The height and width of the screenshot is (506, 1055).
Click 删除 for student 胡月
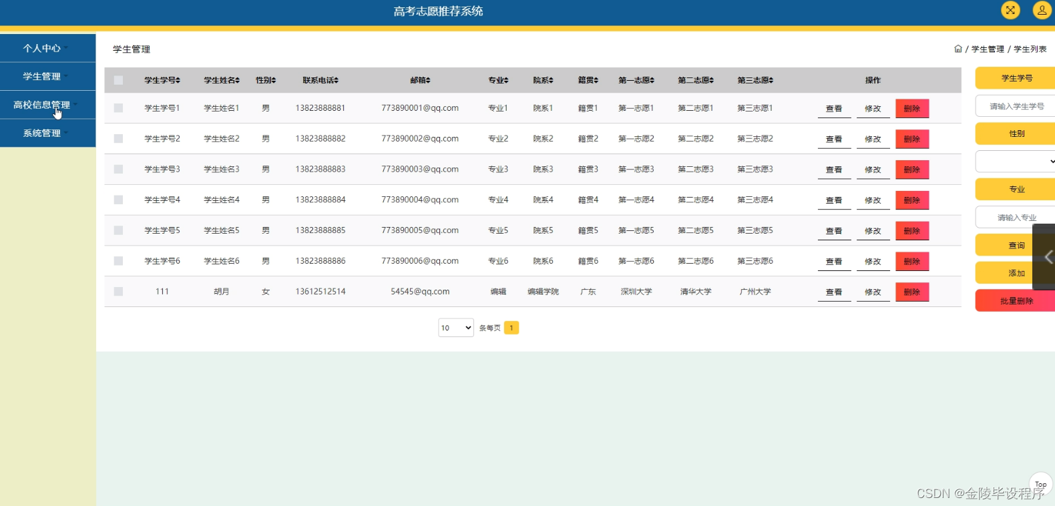pyautogui.click(x=912, y=292)
